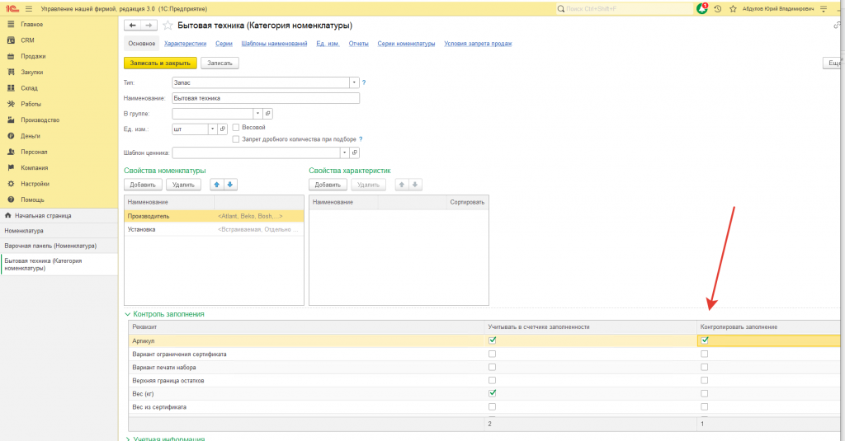Open Условия запрета продаж tab
This screenshot has height=441, width=845.
point(478,44)
